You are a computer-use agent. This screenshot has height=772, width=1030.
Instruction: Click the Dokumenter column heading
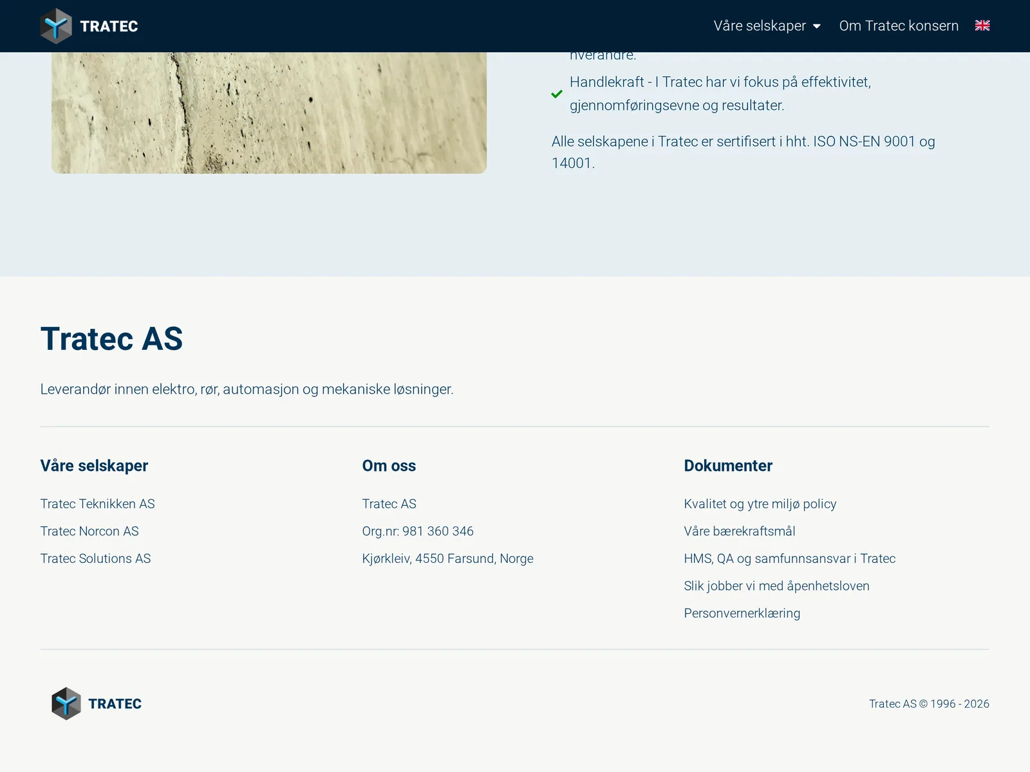point(728,466)
